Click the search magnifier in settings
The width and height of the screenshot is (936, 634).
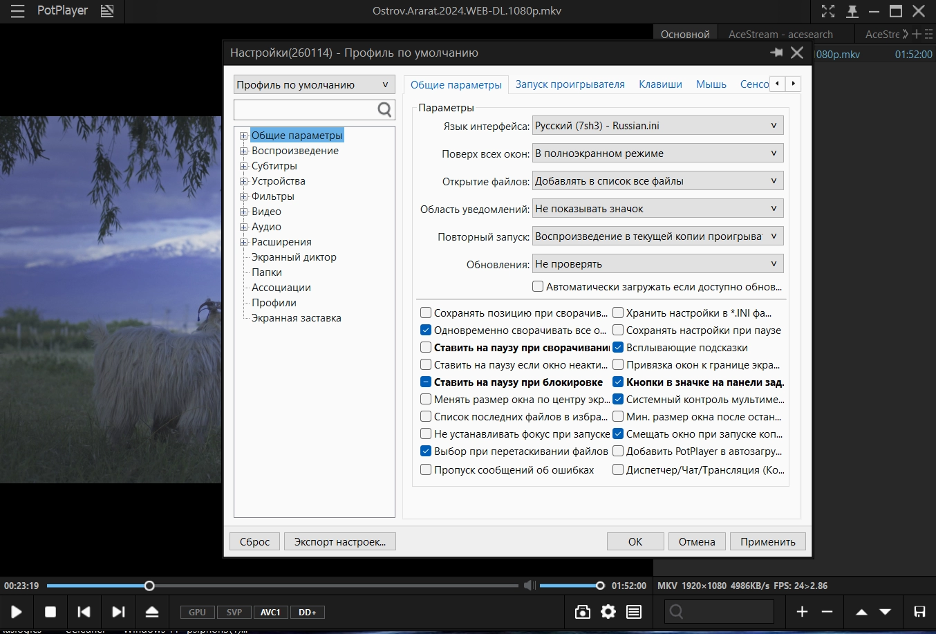click(x=385, y=109)
